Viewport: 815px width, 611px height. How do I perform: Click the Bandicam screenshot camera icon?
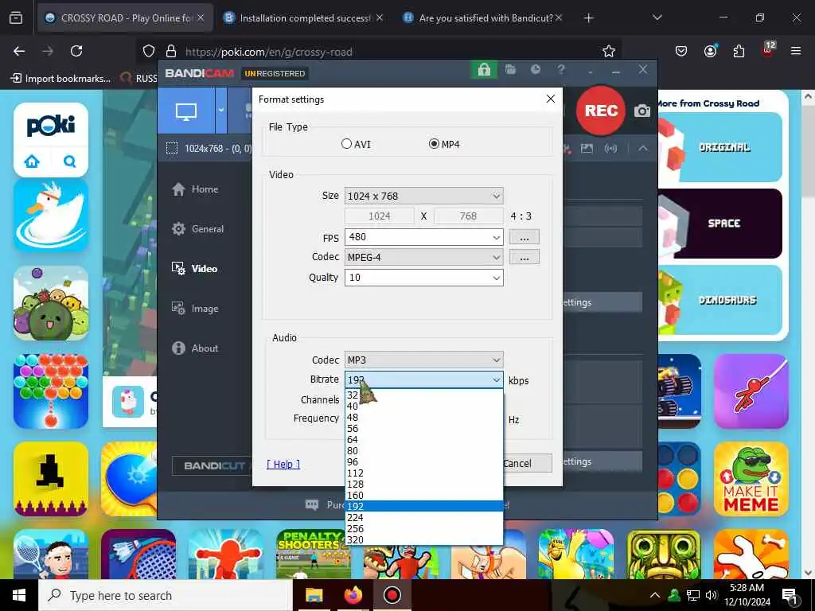[642, 111]
